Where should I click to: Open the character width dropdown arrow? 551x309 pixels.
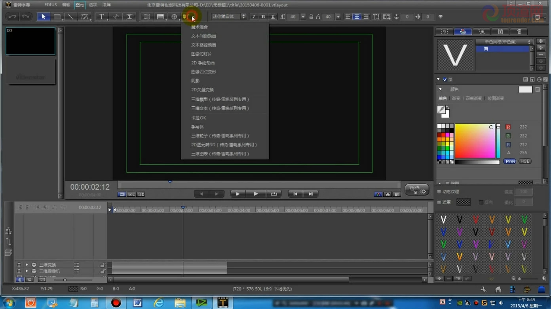[338, 17]
